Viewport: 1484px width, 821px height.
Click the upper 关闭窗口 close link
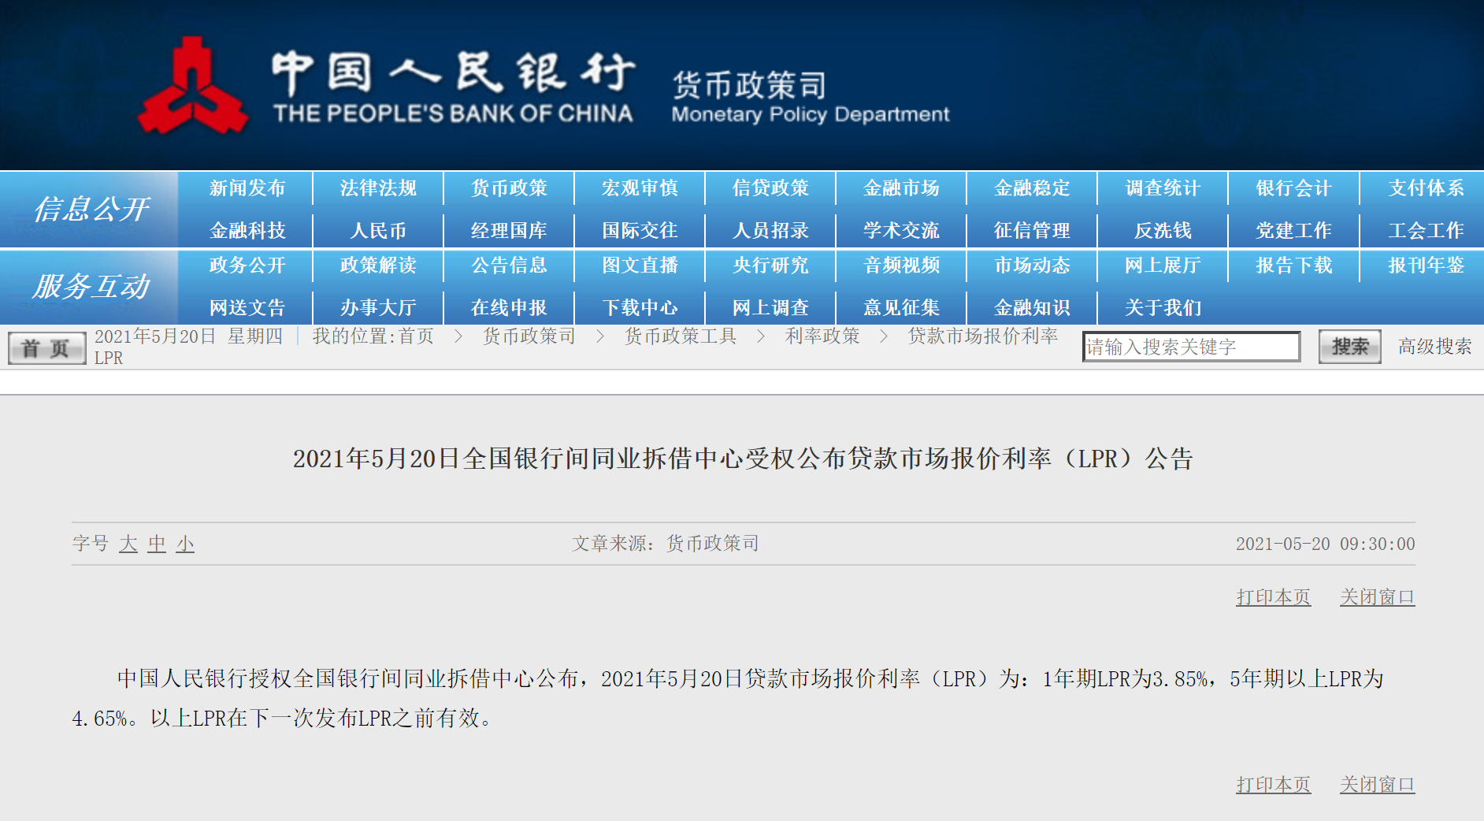[1378, 597]
